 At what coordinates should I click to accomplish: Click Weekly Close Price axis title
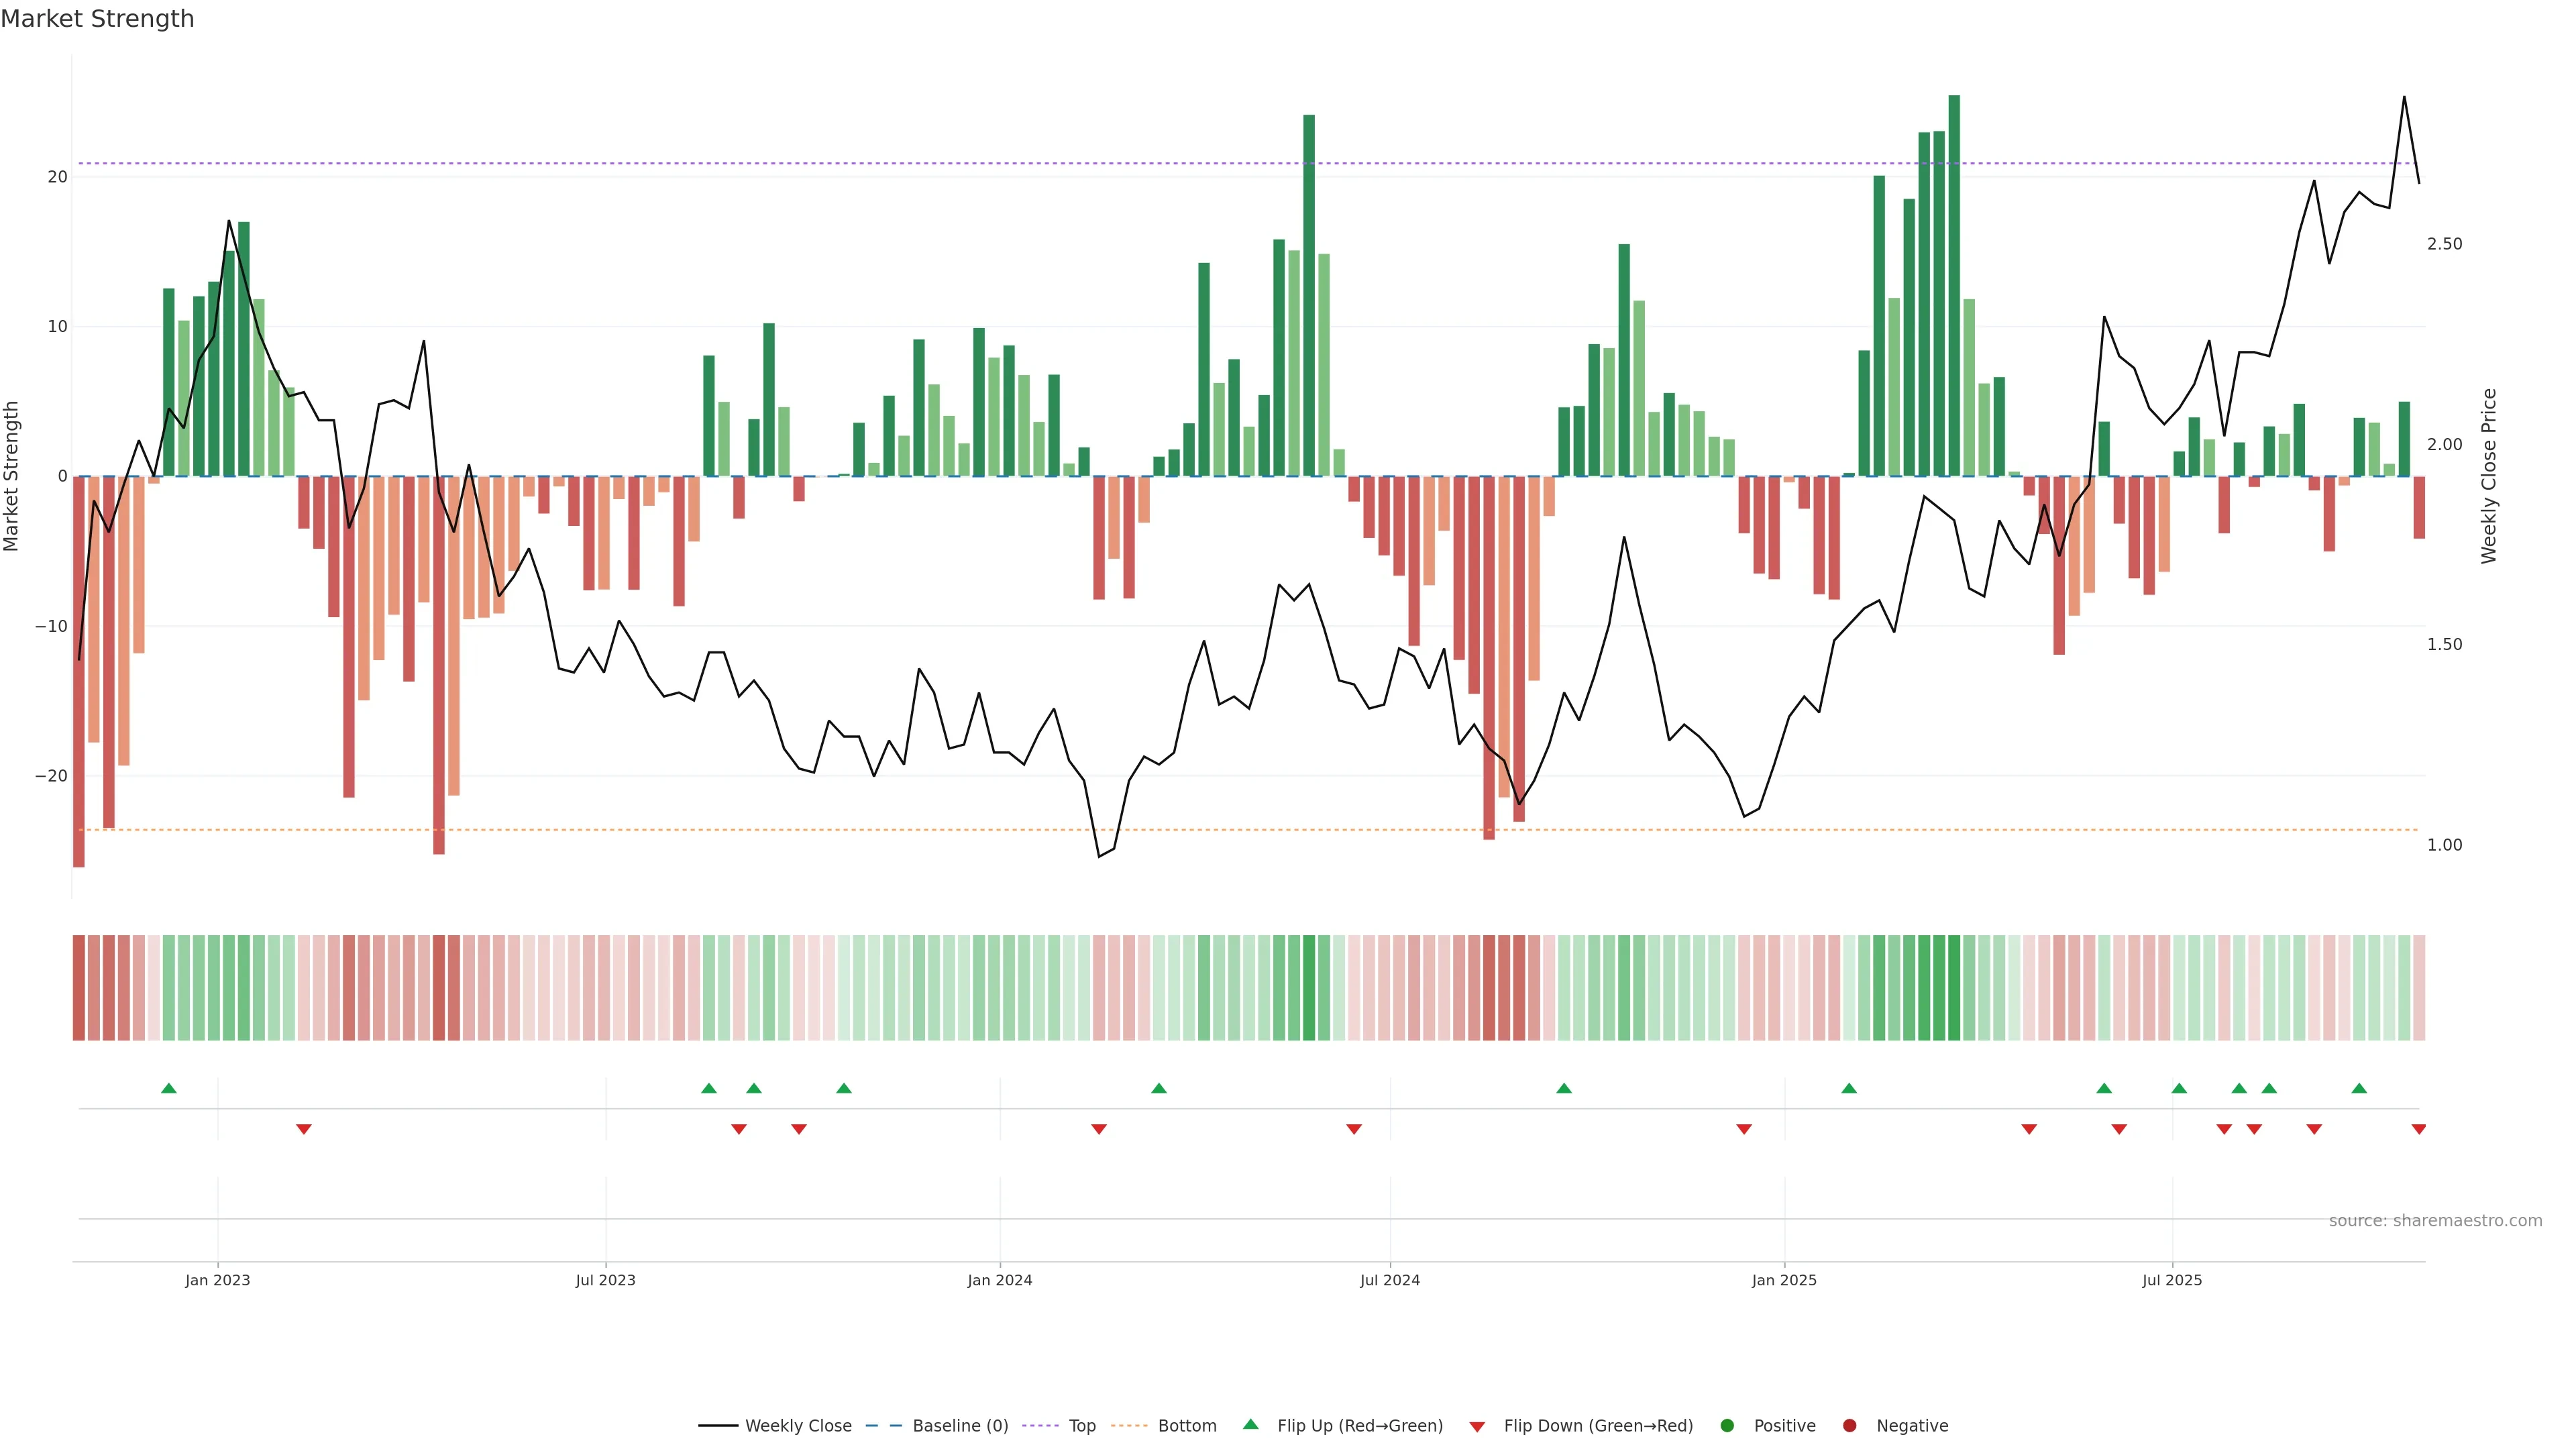2489,476
